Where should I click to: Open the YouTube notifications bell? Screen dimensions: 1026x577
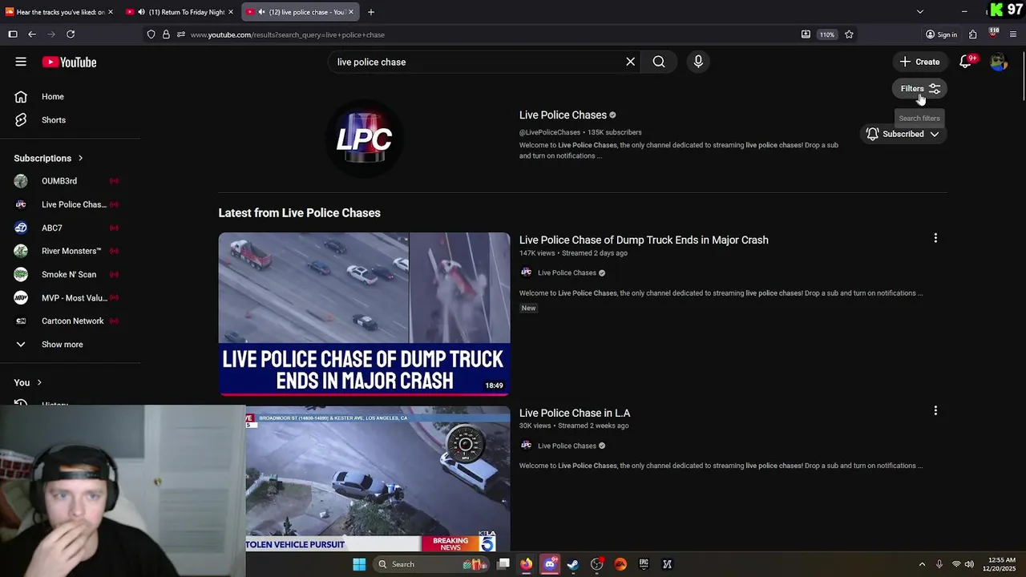pyautogui.click(x=967, y=62)
